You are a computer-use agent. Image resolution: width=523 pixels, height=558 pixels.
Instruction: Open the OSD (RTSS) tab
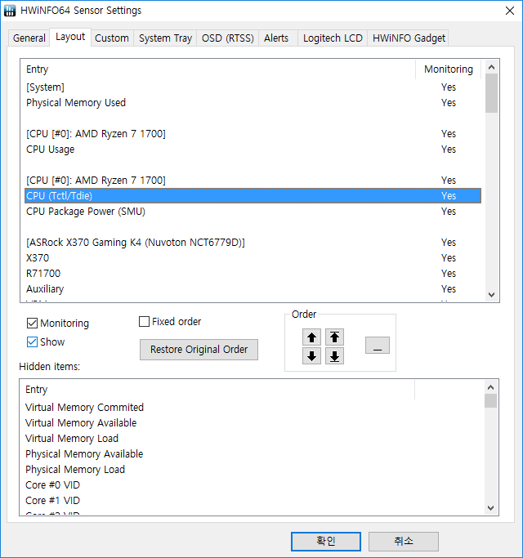tap(228, 38)
